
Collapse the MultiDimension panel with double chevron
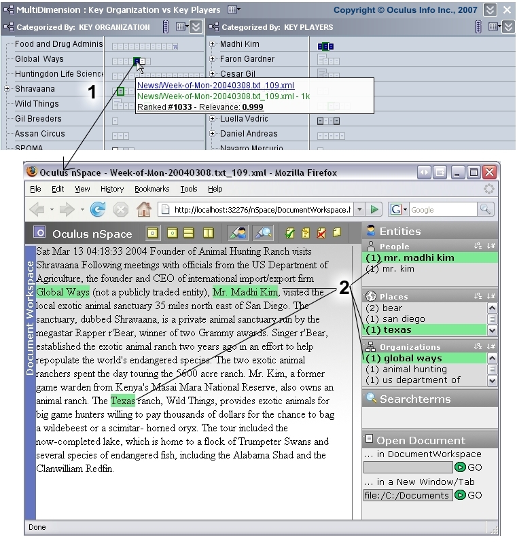point(490,10)
